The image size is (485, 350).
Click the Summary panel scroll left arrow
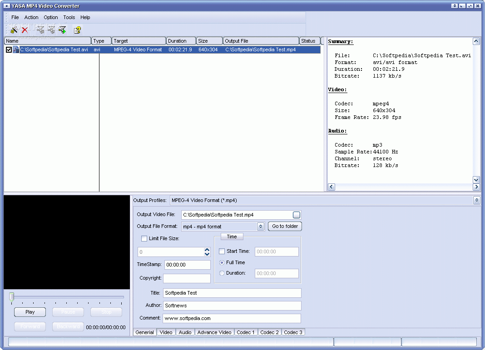pos(331,187)
